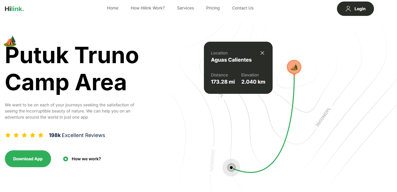
Task: Open the Pricing page
Action: coord(213,8)
